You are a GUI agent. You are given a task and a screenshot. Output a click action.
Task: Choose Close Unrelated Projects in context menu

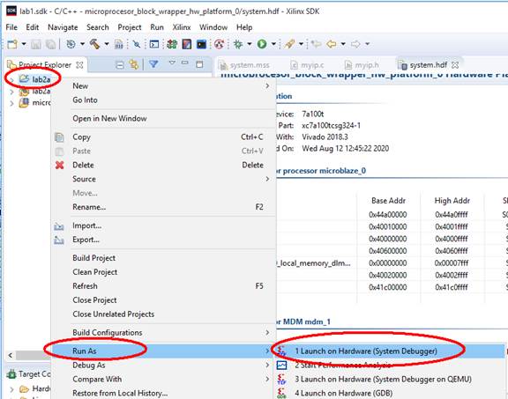point(163,314)
